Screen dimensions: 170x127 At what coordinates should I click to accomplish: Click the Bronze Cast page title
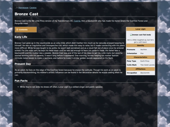pyautogui.click(x=26, y=14)
